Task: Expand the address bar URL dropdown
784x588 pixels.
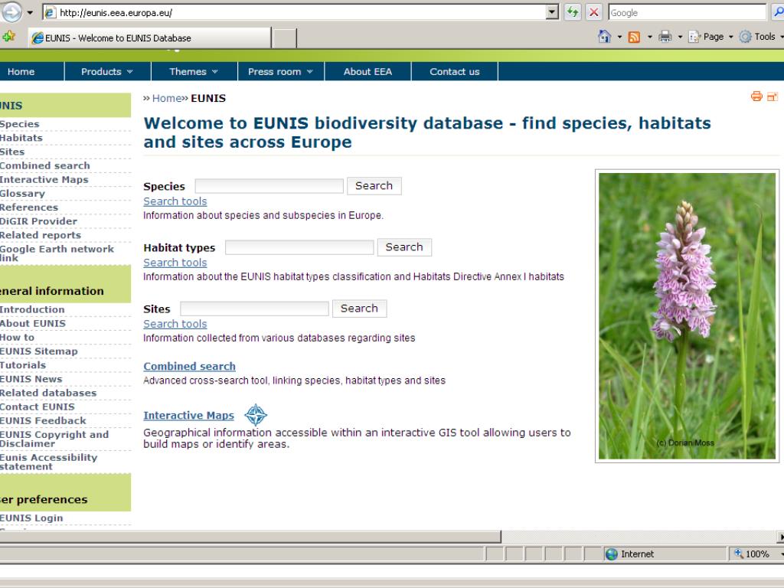Action: [x=552, y=12]
